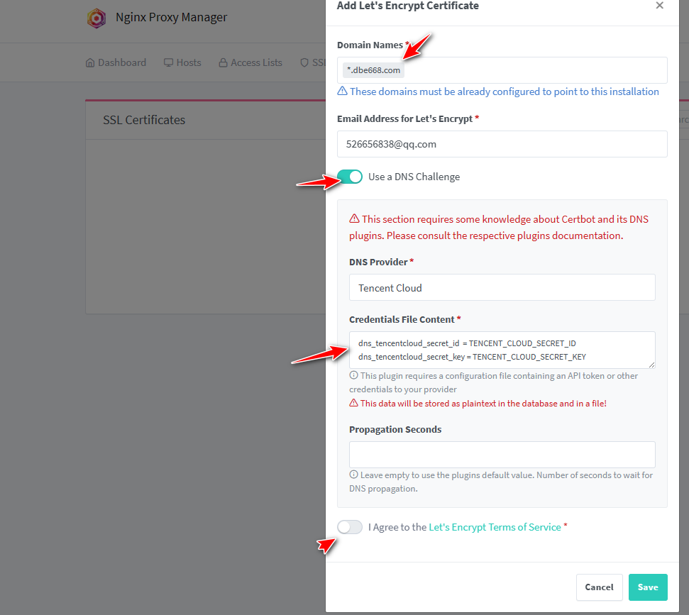Viewport: 689px width, 615px height.
Task: Open the Hosts menu
Action: pyautogui.click(x=182, y=63)
